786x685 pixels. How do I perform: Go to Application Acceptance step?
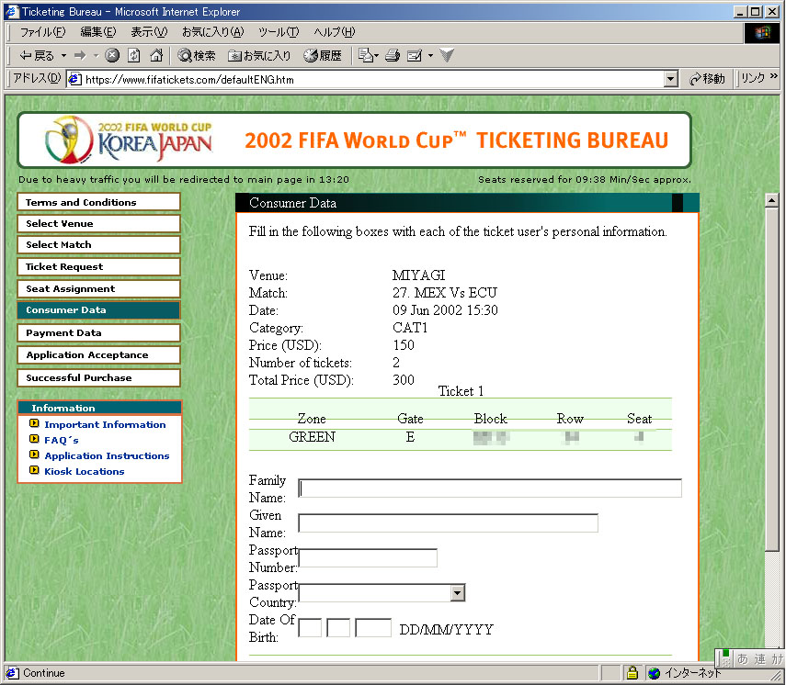pos(98,354)
